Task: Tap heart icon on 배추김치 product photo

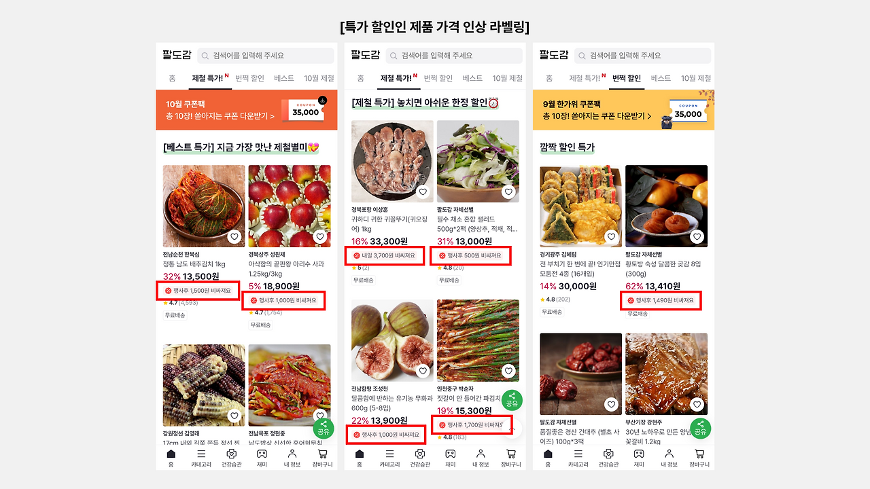Action: click(x=234, y=237)
